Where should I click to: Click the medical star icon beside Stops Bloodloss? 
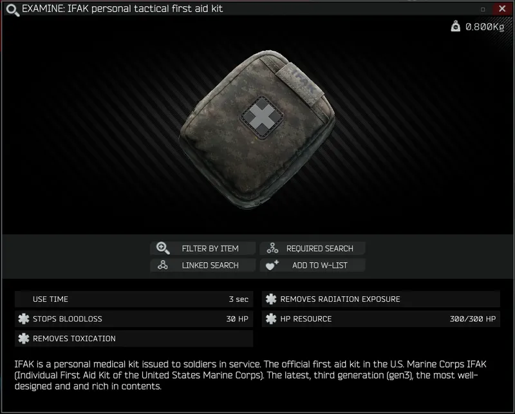pos(24,318)
